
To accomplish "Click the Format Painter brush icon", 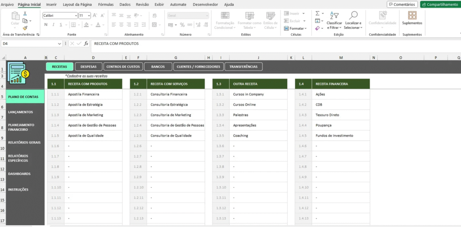I will pos(25,27).
